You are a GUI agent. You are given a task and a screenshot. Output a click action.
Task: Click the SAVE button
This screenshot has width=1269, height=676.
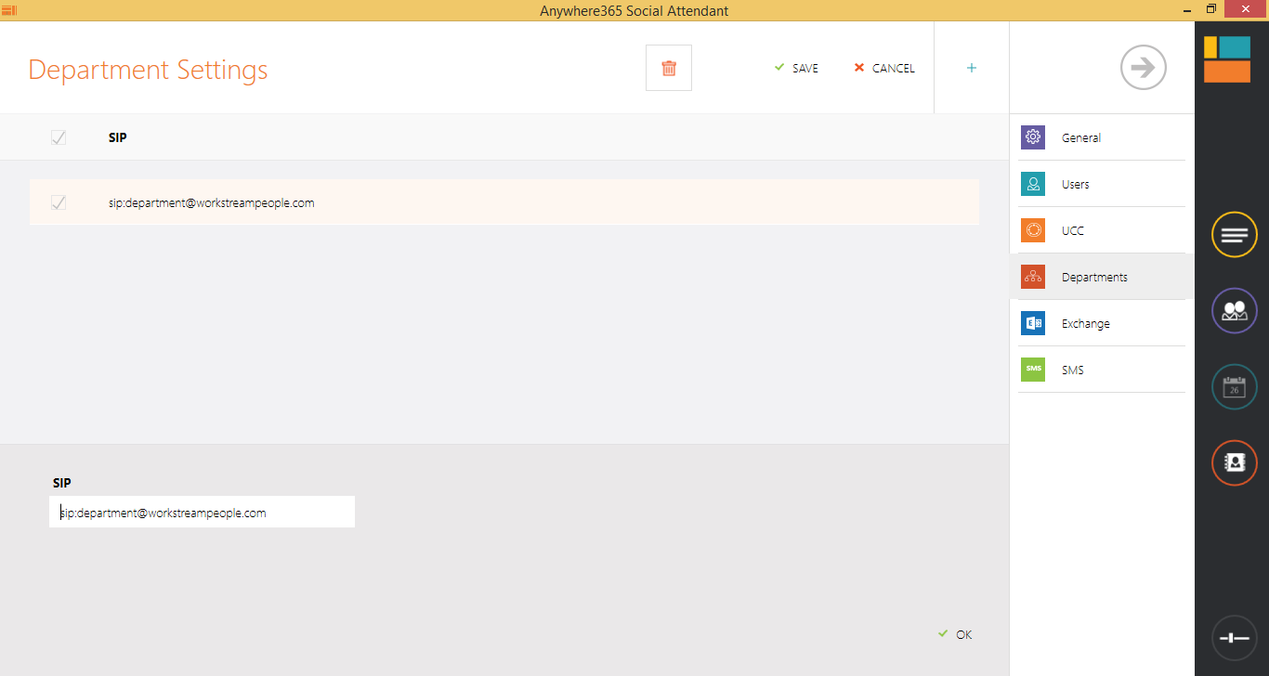[796, 68]
